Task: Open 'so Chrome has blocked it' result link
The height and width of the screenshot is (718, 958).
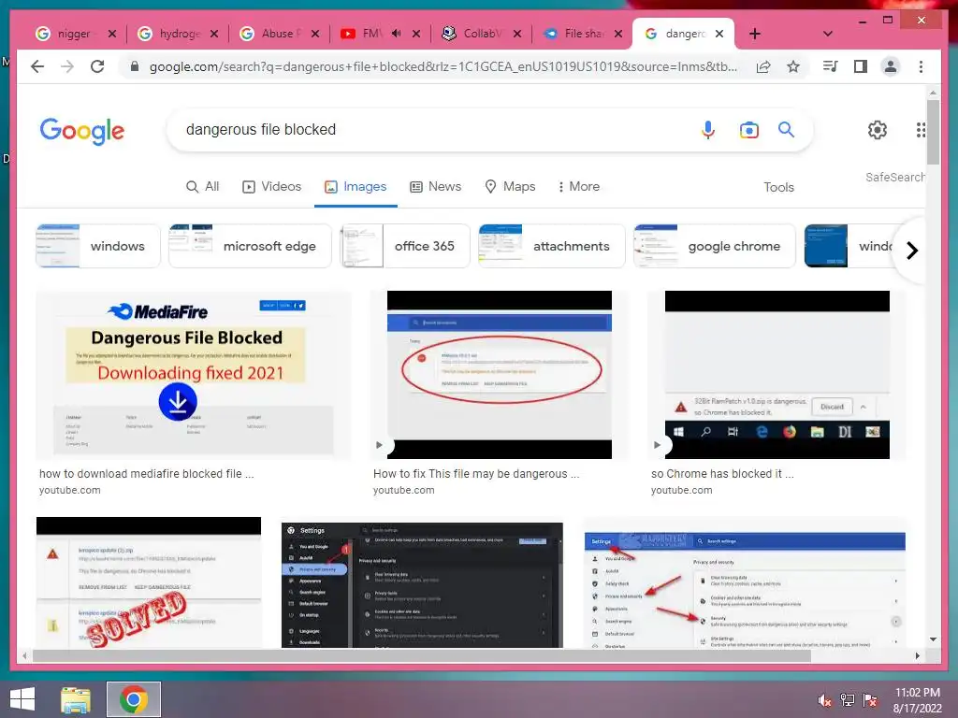Action: [722, 474]
